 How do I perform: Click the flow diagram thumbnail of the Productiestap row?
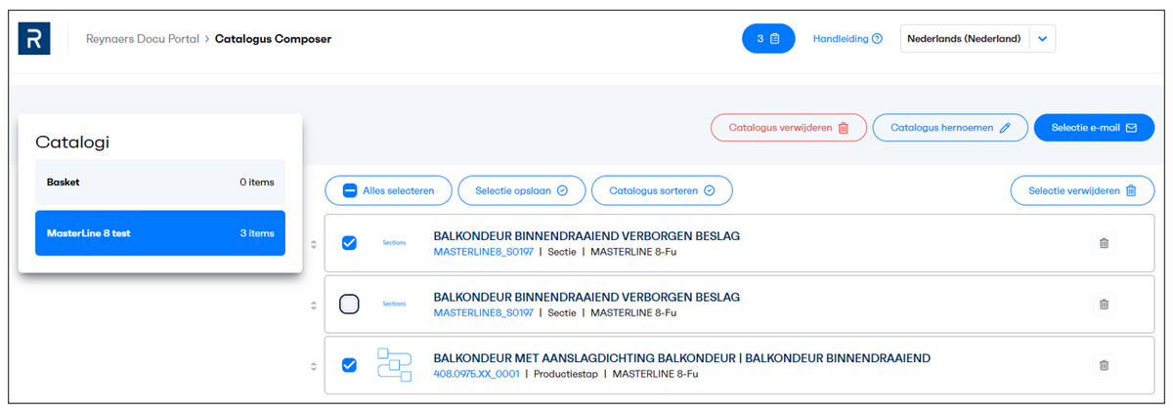click(x=394, y=365)
